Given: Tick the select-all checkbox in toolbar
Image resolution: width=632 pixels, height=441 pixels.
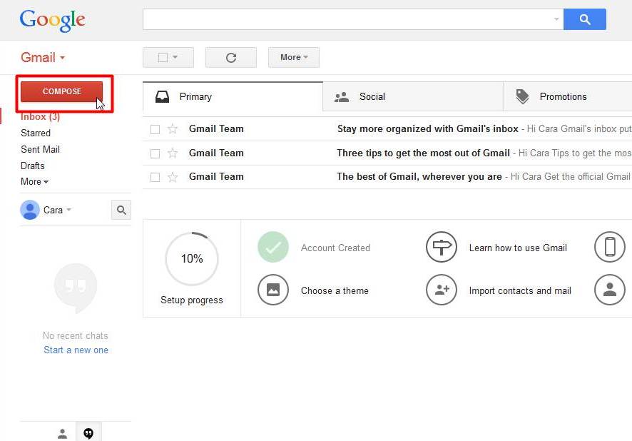Looking at the screenshot, I should click(x=163, y=57).
